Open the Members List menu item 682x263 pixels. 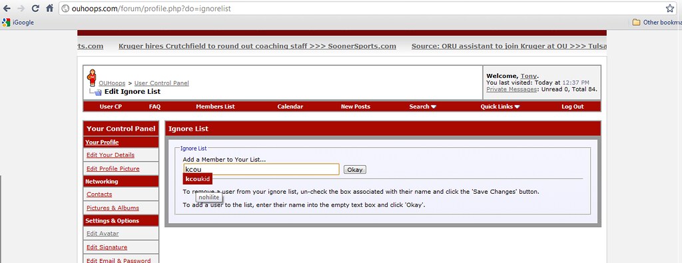215,107
